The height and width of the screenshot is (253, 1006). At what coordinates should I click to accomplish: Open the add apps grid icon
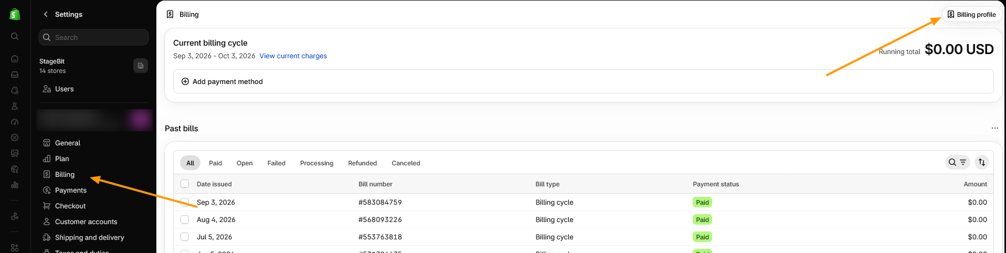point(15,247)
